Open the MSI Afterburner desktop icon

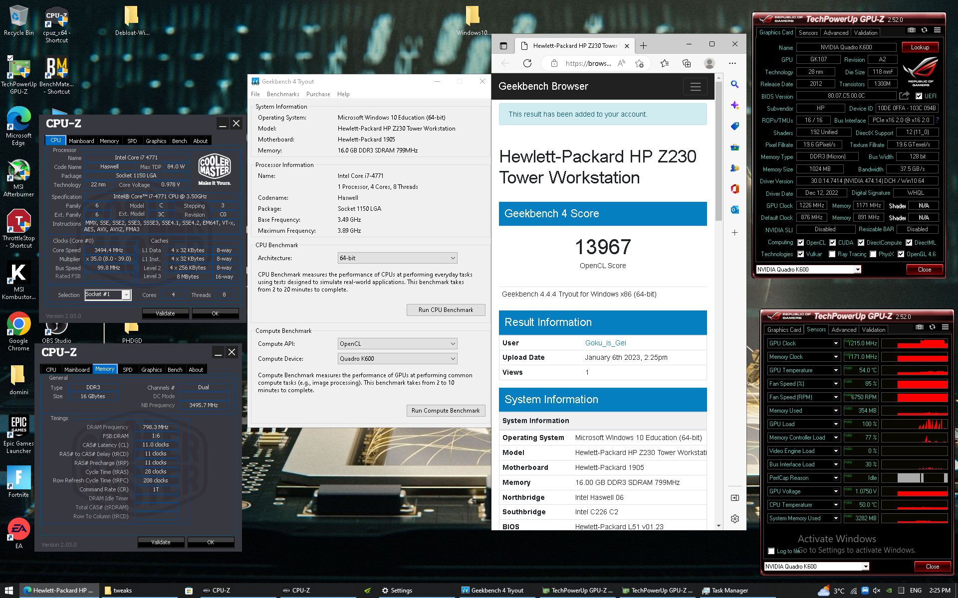click(x=19, y=178)
